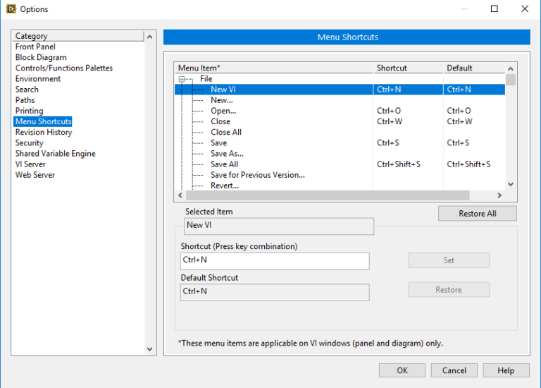Click the Cancel button

(x=454, y=370)
